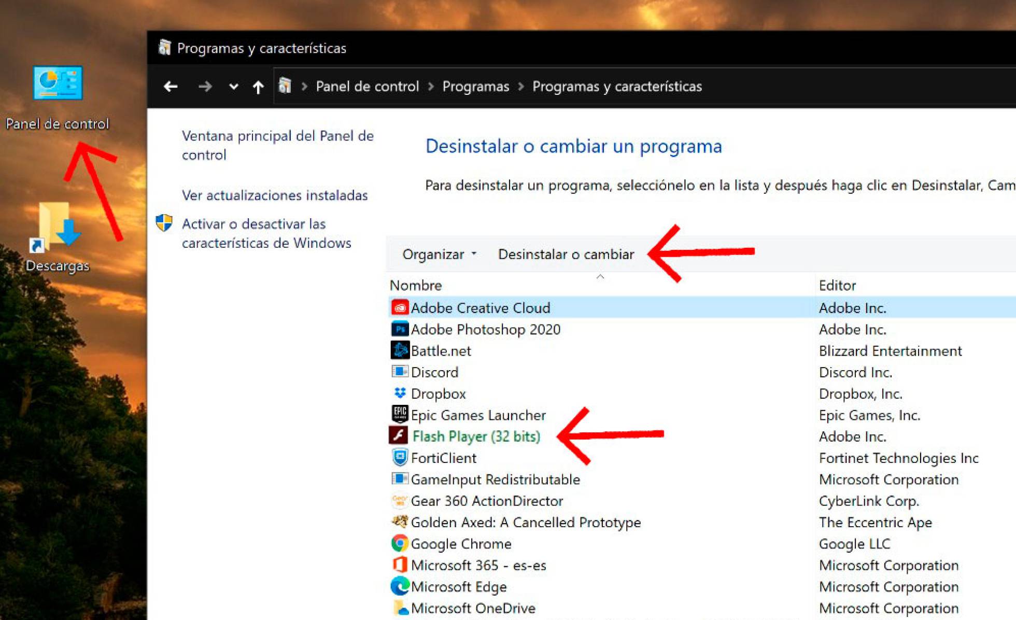
Task: Select Microsoft 365 - es-es name text
Action: (478, 565)
